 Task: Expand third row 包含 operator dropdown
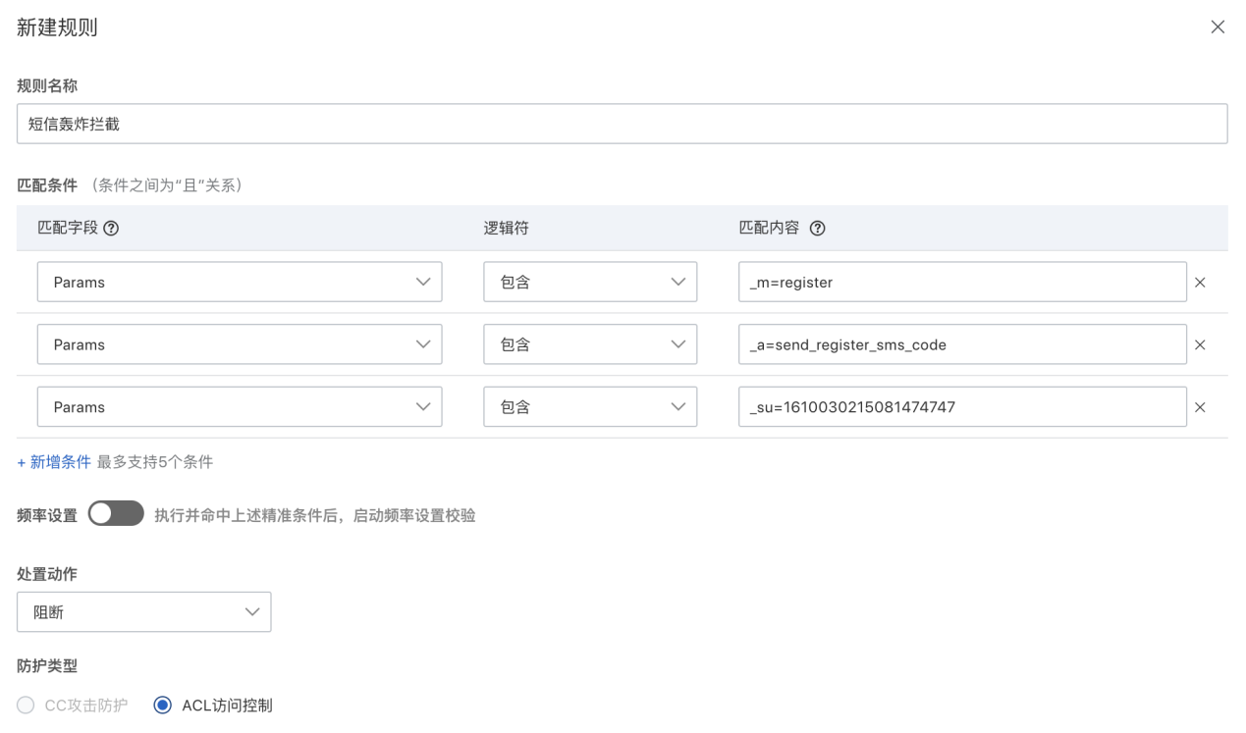click(590, 407)
